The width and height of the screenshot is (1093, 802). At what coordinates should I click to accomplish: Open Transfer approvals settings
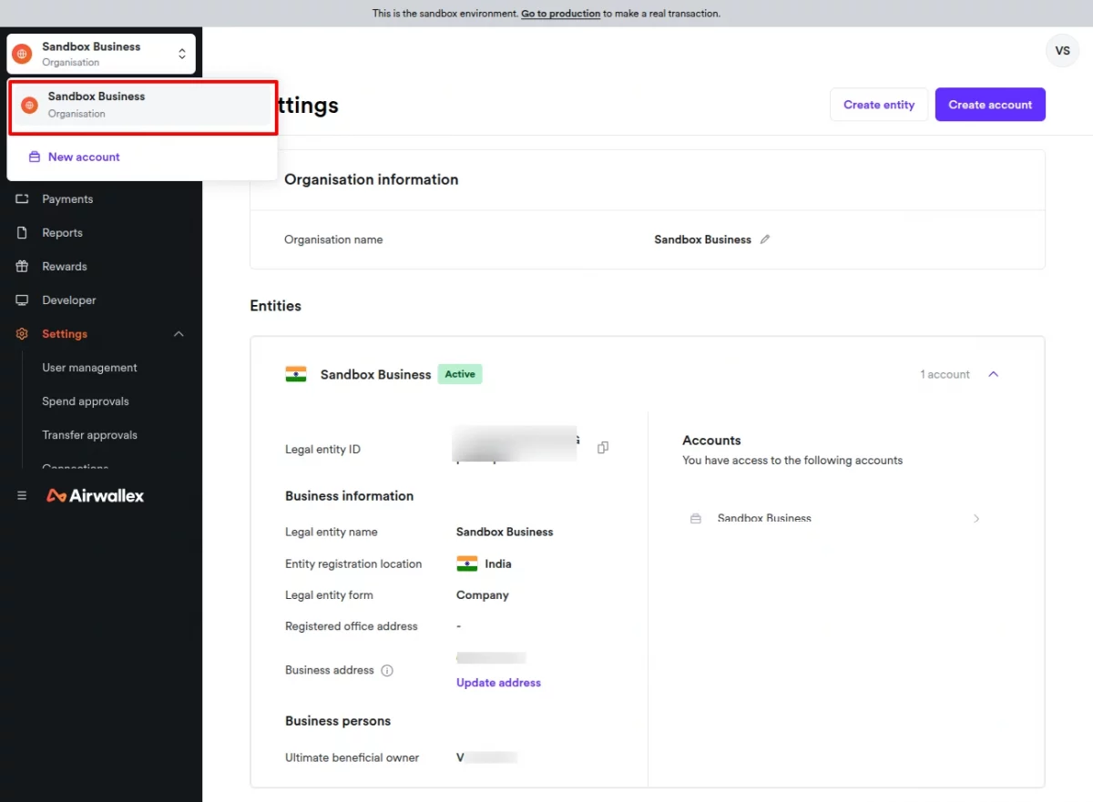click(89, 435)
